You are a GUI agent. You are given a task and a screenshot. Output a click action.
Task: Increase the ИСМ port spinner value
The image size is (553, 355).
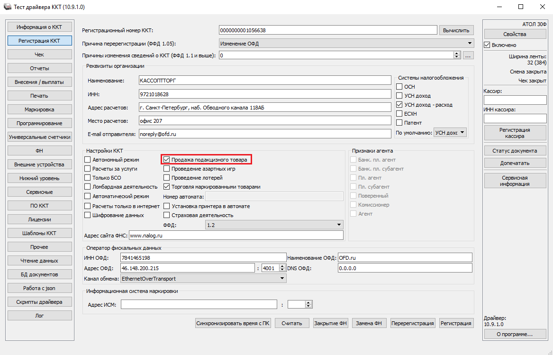pyautogui.click(x=308, y=302)
